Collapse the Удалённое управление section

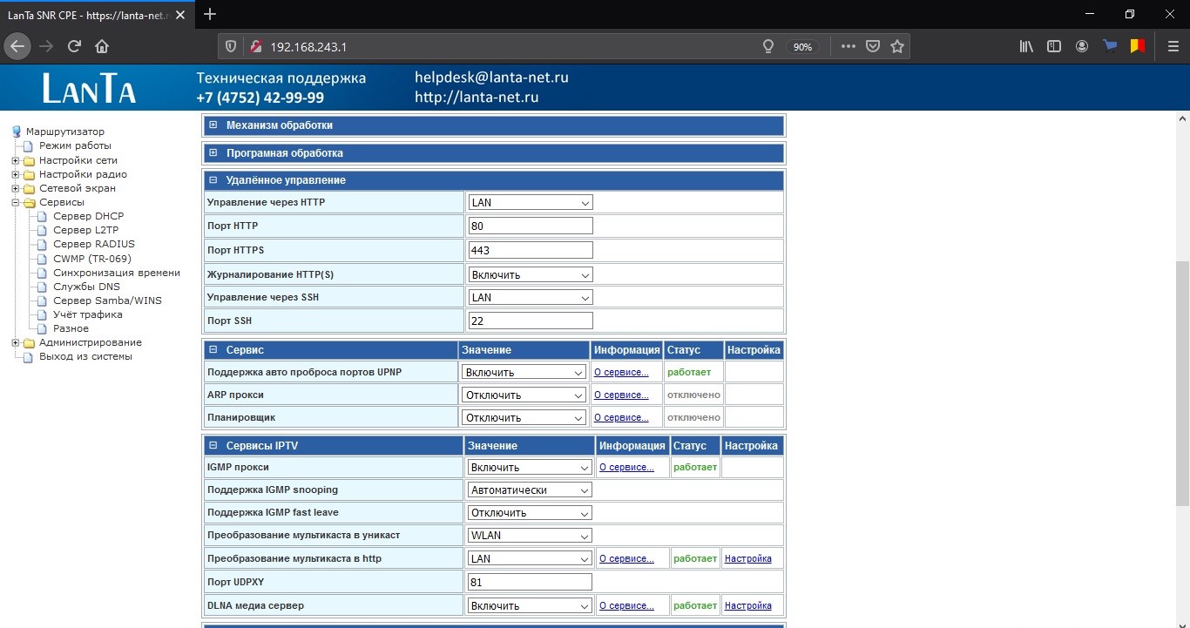coord(213,180)
